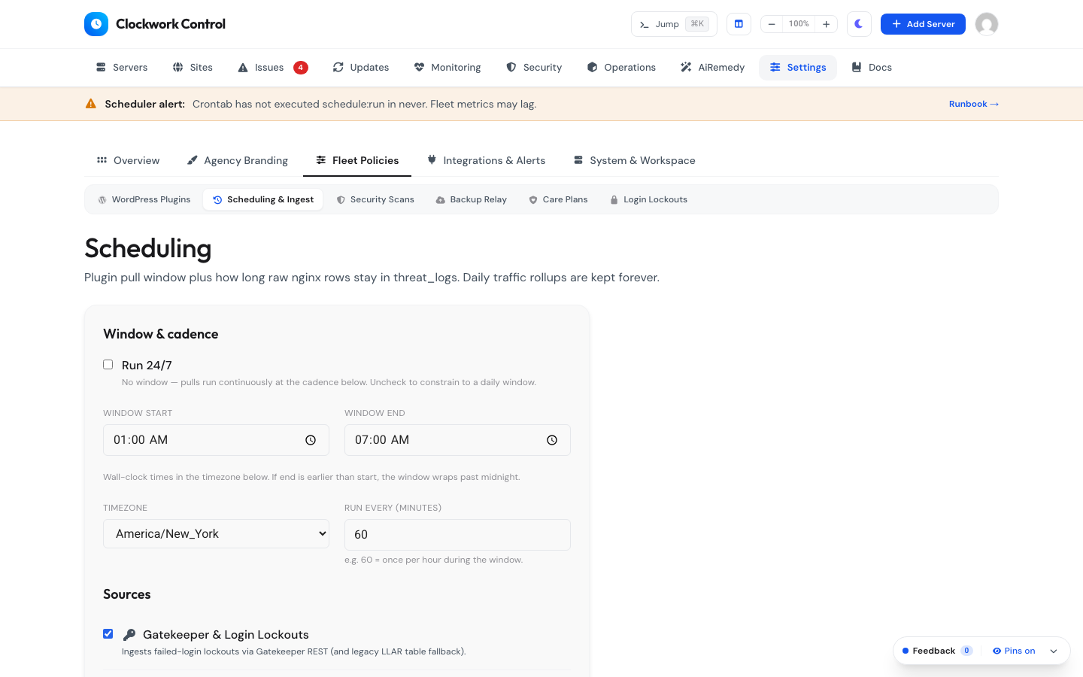Click the Window End time field
1083x677 pixels.
[457, 440]
